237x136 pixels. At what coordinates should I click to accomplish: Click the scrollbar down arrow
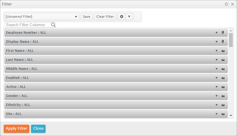pos(231,116)
